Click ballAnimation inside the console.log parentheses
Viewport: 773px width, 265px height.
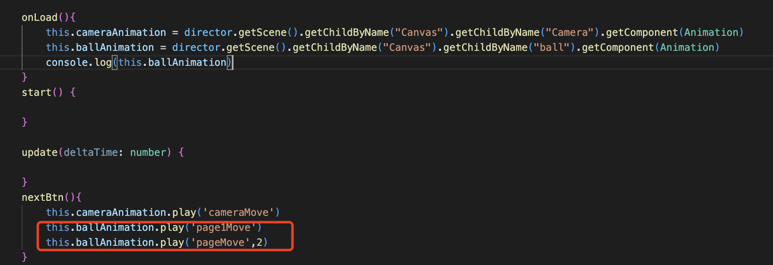coord(187,62)
